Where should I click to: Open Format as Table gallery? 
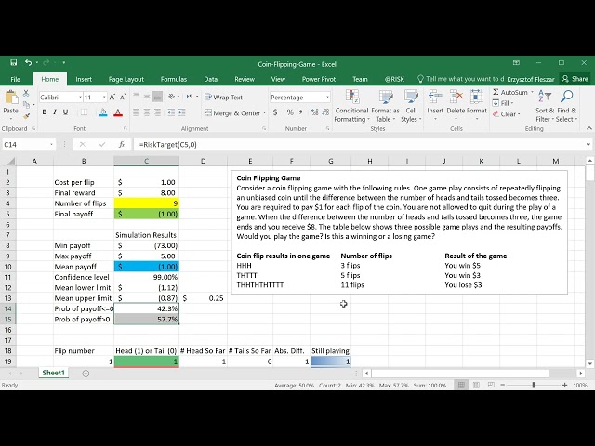[385, 106]
